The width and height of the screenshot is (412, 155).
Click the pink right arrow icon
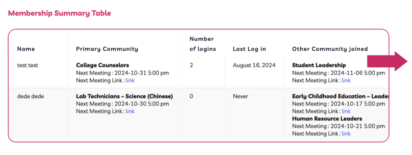click(387, 61)
